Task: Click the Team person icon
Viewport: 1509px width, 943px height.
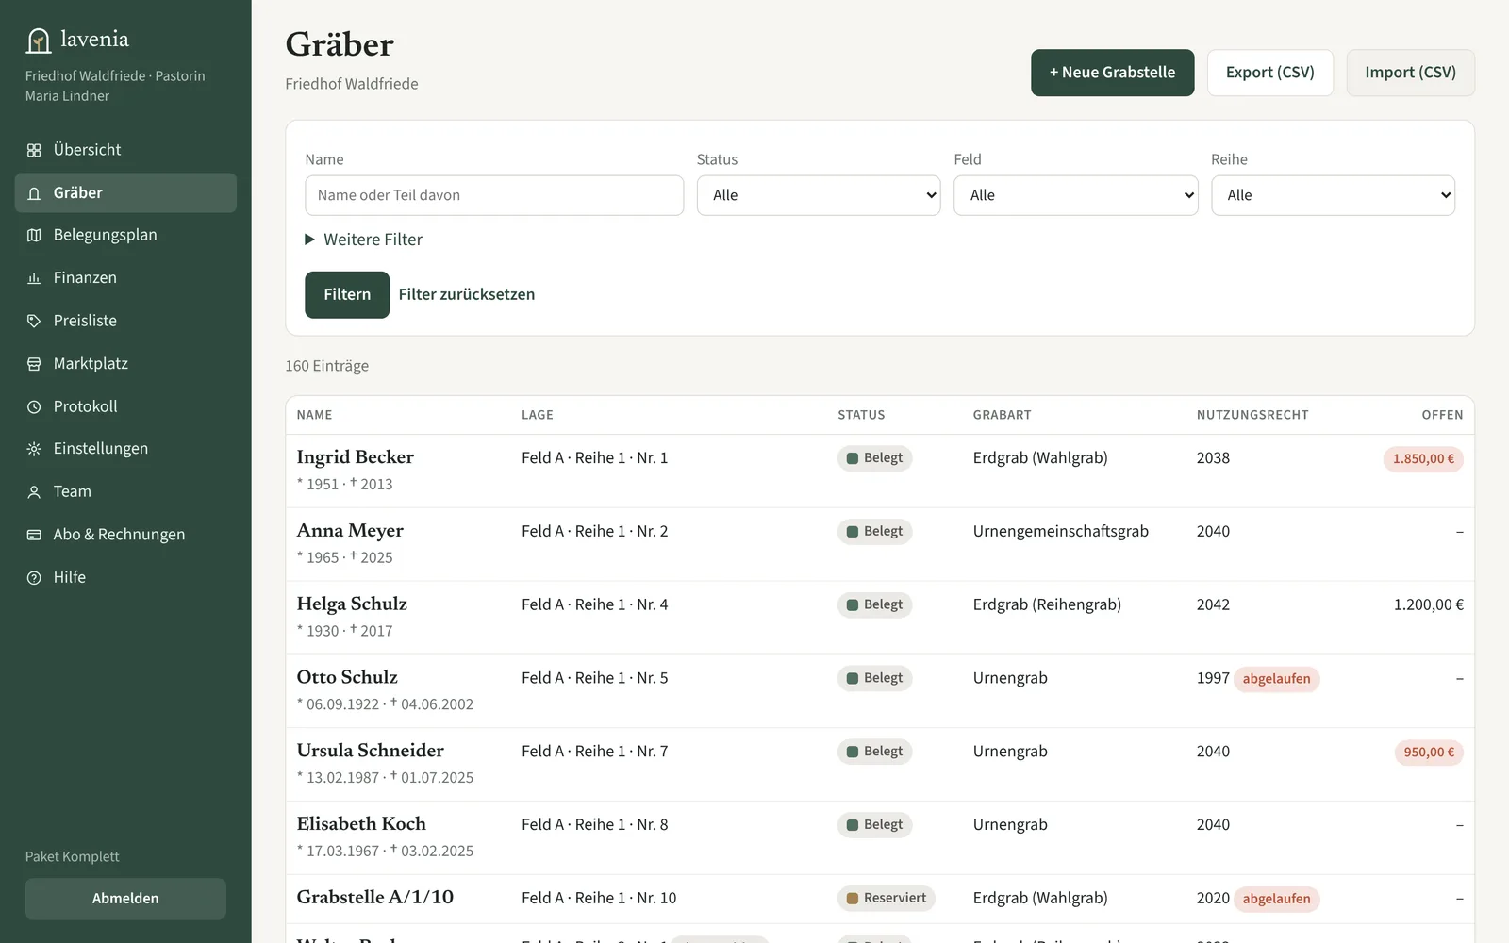Action: pos(34,492)
